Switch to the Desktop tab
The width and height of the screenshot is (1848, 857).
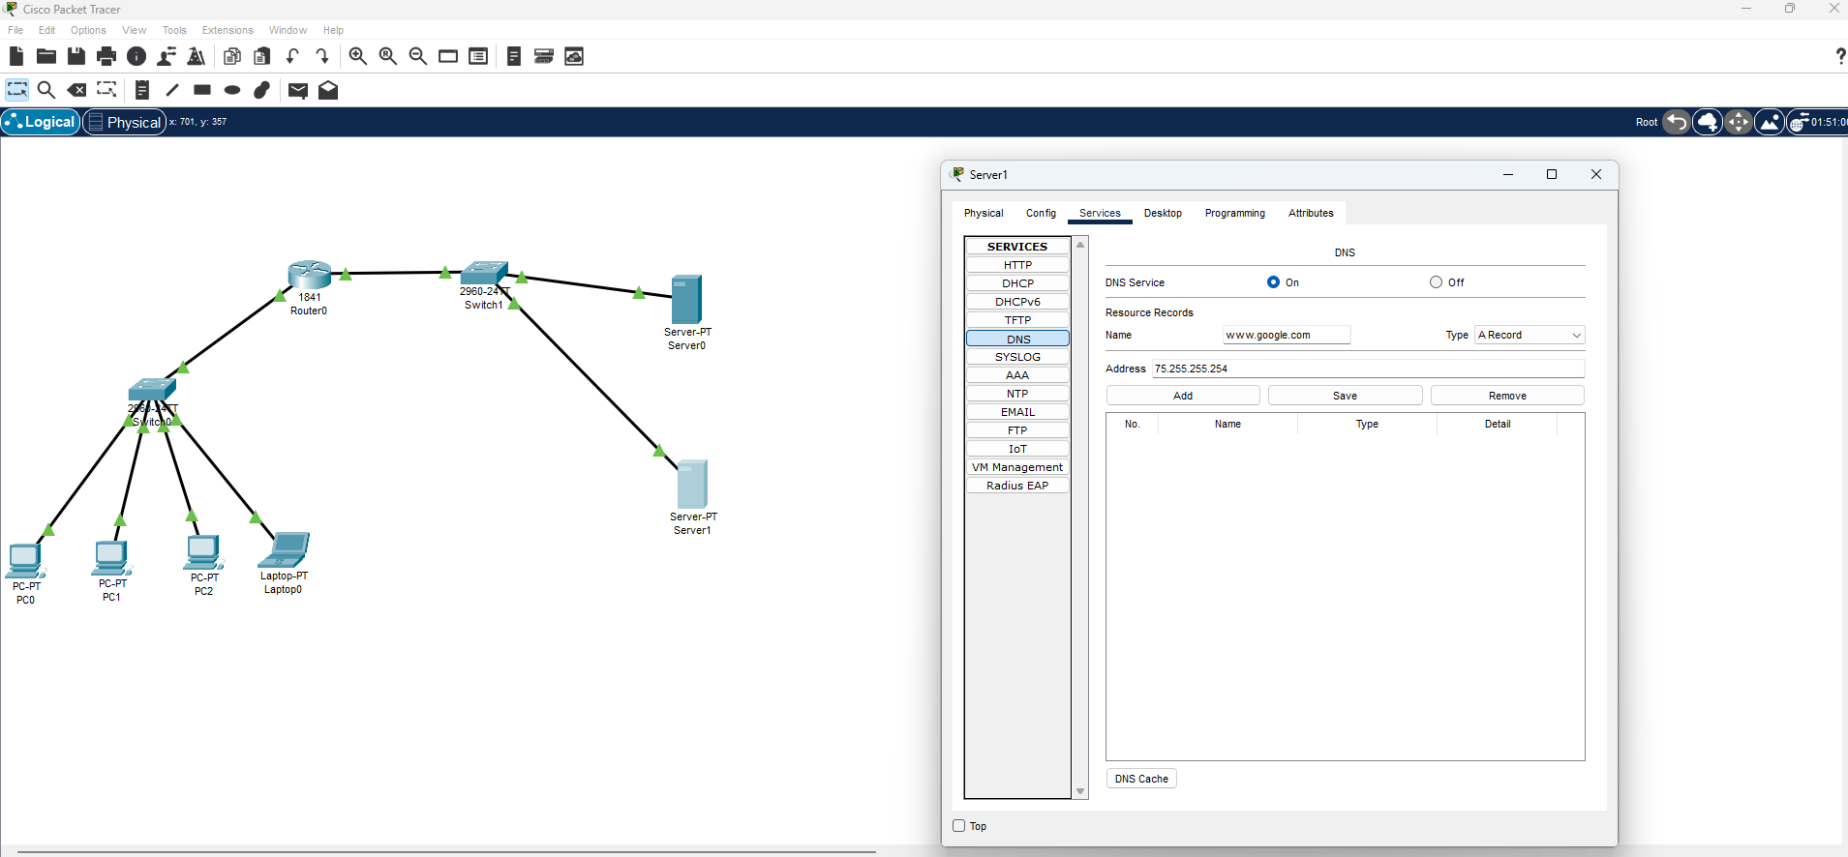tap(1163, 213)
